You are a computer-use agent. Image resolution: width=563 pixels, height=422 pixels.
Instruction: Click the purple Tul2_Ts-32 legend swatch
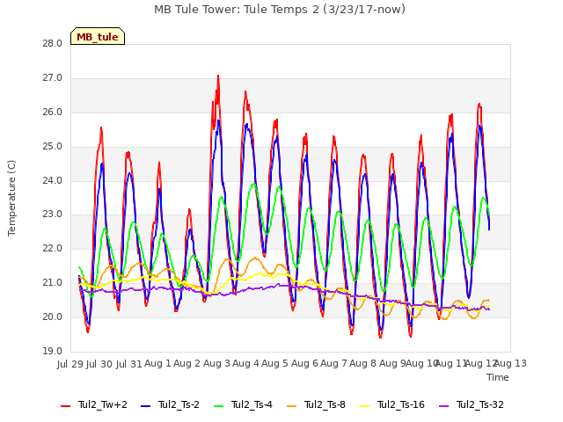(x=443, y=406)
